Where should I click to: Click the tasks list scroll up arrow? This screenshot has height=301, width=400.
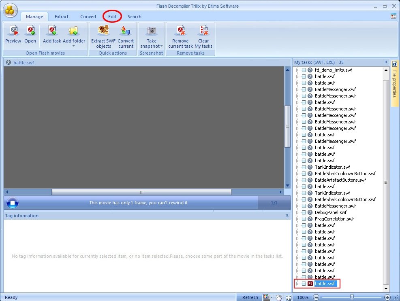[x=386, y=70]
